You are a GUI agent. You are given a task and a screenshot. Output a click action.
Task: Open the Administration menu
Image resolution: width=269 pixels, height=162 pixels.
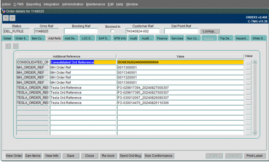[73, 4]
